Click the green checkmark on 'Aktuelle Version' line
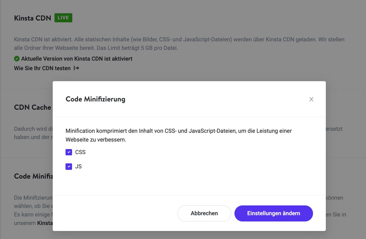 click(17, 59)
